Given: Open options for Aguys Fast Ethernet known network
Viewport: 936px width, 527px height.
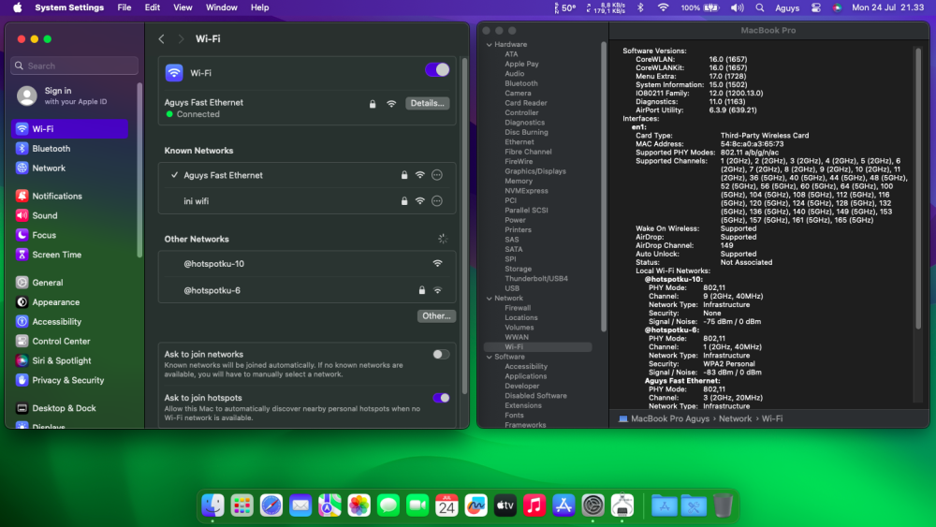Looking at the screenshot, I should tap(437, 175).
